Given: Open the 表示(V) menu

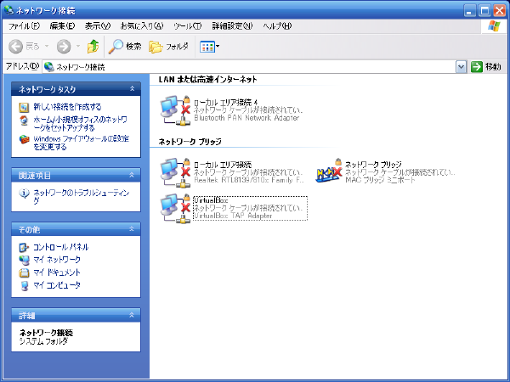Looking at the screenshot, I should point(98,26).
